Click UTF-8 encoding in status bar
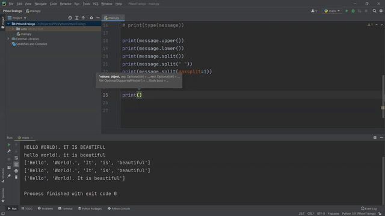385x216 pixels. (321, 214)
